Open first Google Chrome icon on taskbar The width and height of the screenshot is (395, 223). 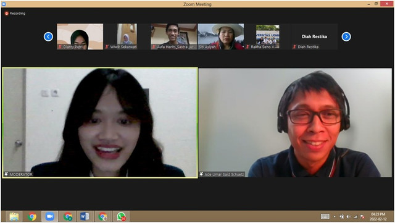[32, 216]
